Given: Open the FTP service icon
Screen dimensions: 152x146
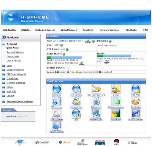Looking at the screenshot, I should point(57,101).
